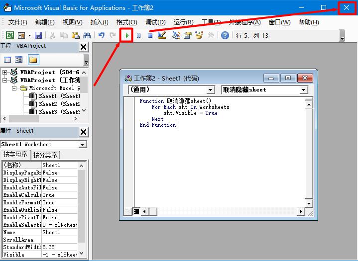
Task: Click the StandardWidth value 8.38
Action: (x=60, y=247)
